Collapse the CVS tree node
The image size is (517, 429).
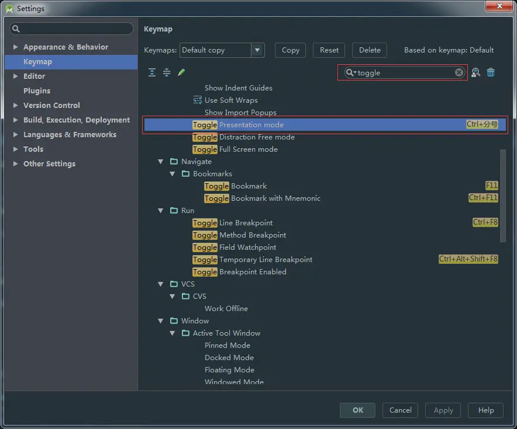tap(173, 297)
